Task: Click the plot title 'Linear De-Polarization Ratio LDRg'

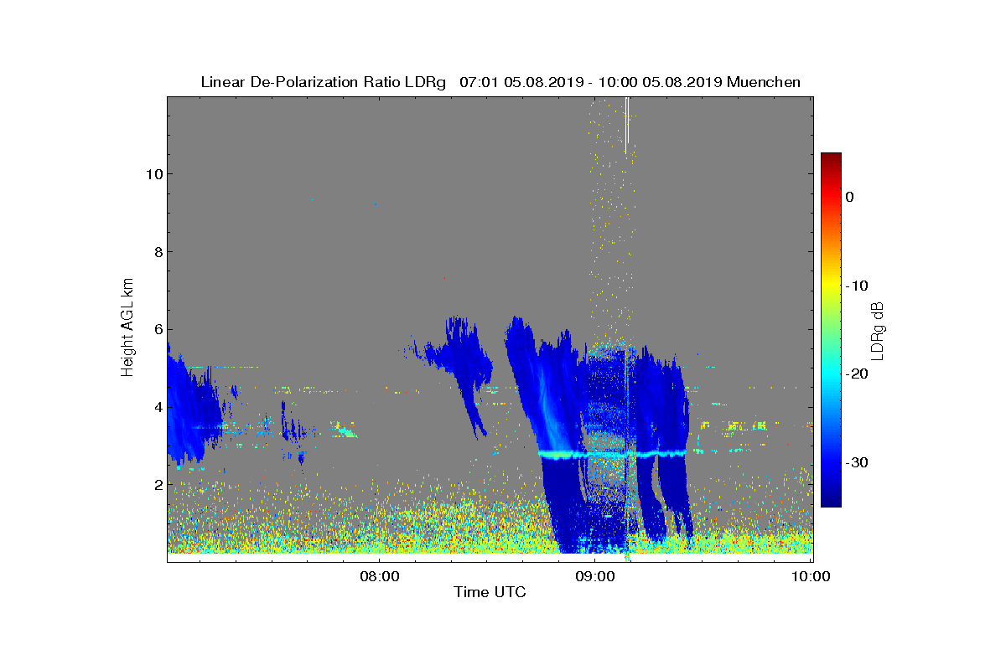Action: [x=324, y=82]
